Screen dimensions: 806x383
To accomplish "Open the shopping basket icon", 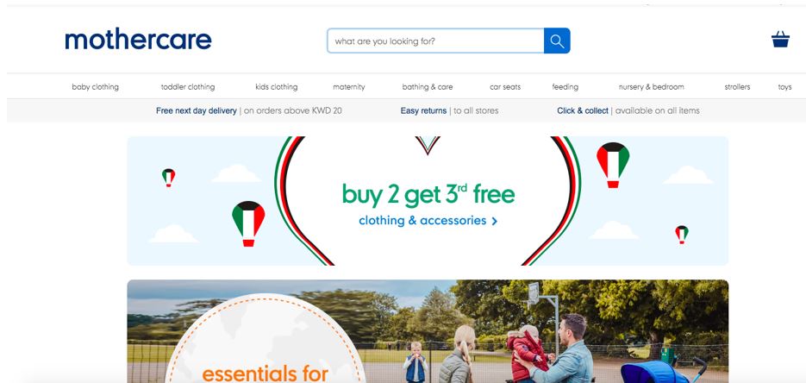I will pyautogui.click(x=780, y=39).
